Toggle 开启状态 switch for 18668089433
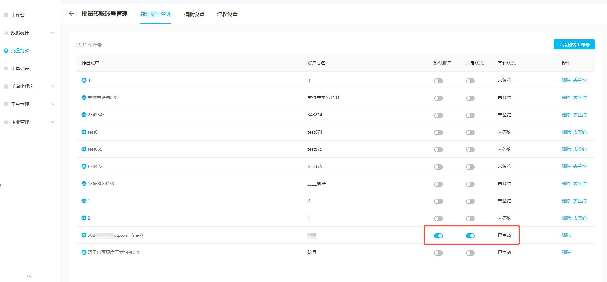The height and width of the screenshot is (282, 607). click(x=470, y=184)
